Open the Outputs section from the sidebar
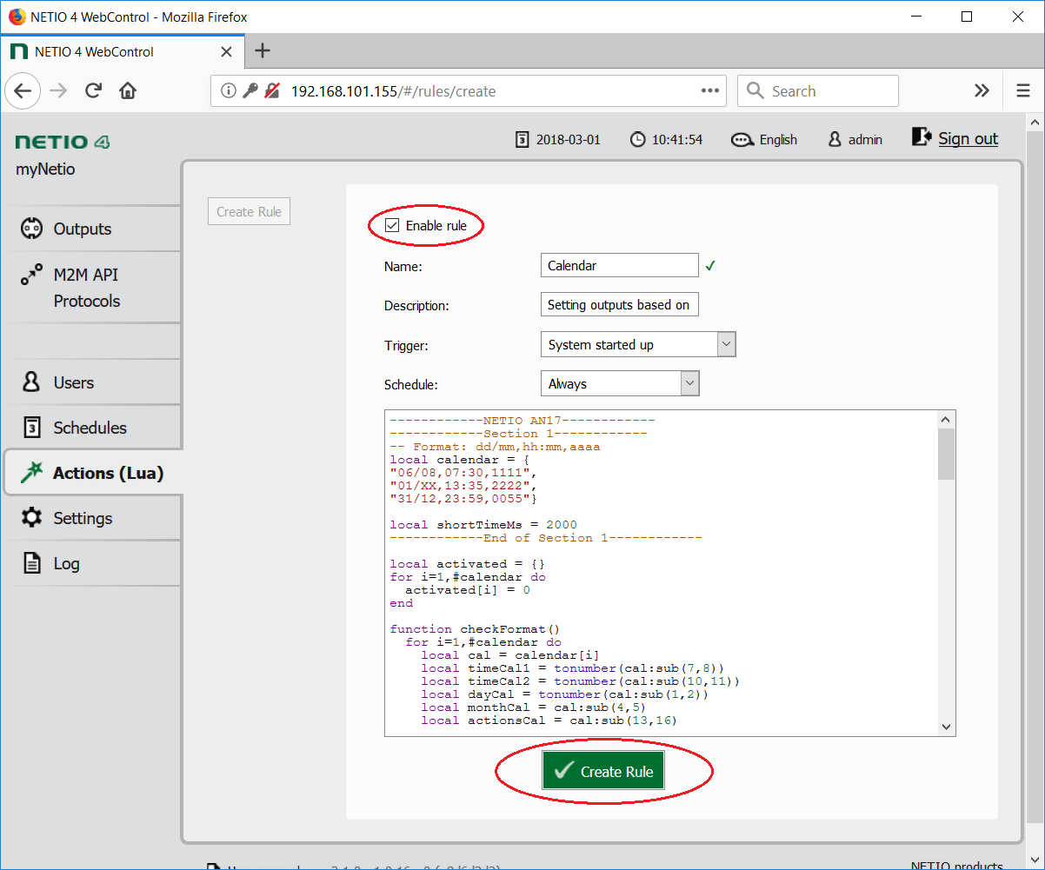 (x=31, y=229)
